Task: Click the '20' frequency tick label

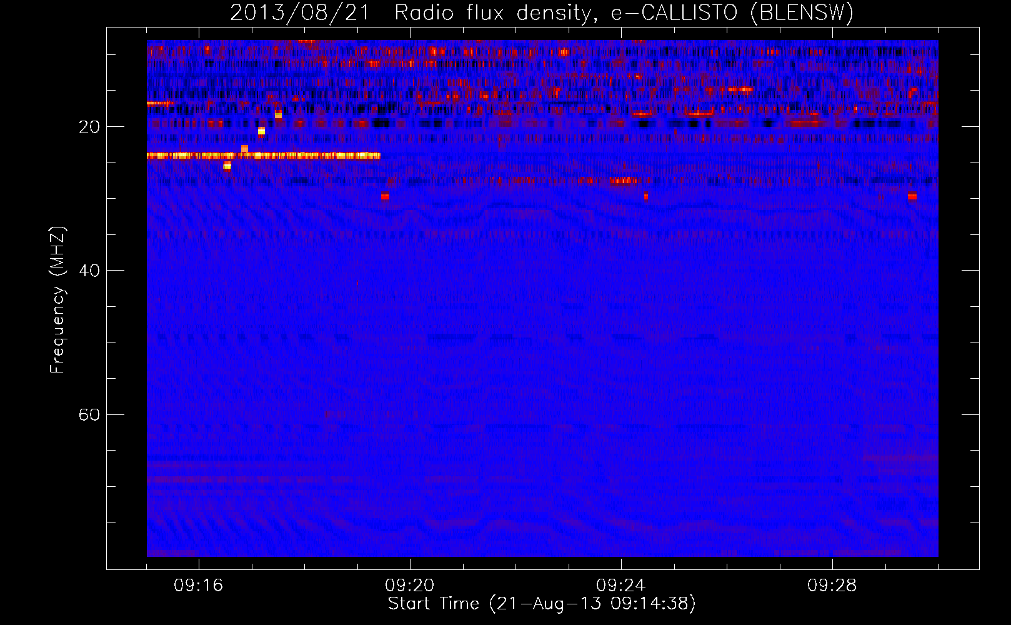Action: click(x=89, y=127)
